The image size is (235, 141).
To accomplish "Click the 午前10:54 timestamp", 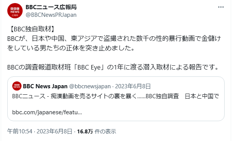I will click(20, 131).
